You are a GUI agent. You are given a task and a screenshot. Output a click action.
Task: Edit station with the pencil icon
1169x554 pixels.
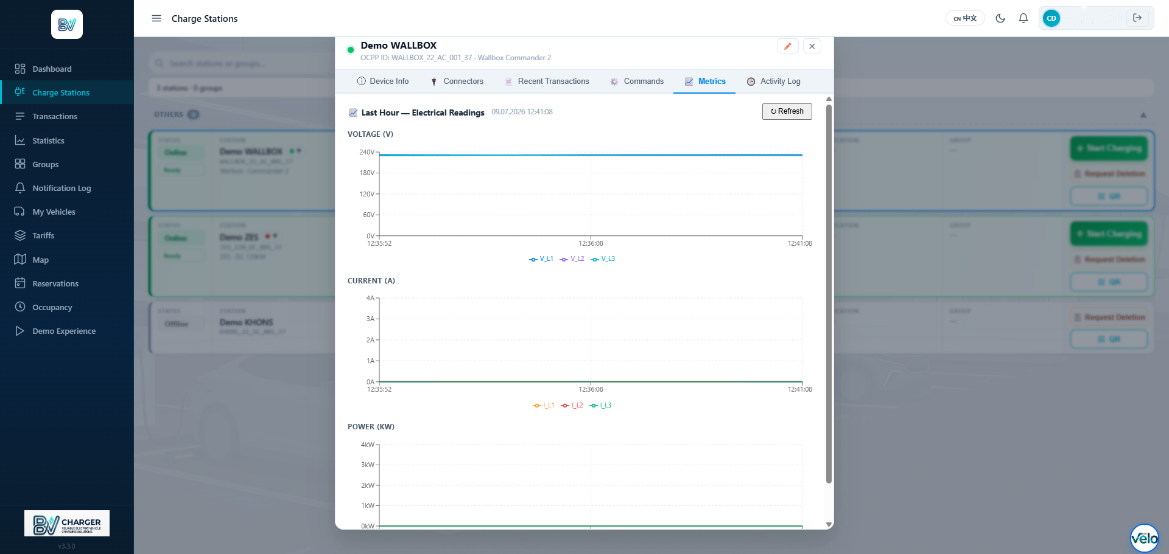click(788, 46)
